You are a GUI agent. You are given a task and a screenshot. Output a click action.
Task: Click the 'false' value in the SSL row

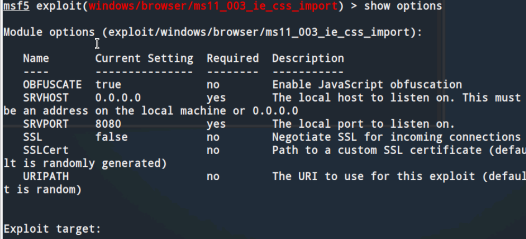coord(111,137)
